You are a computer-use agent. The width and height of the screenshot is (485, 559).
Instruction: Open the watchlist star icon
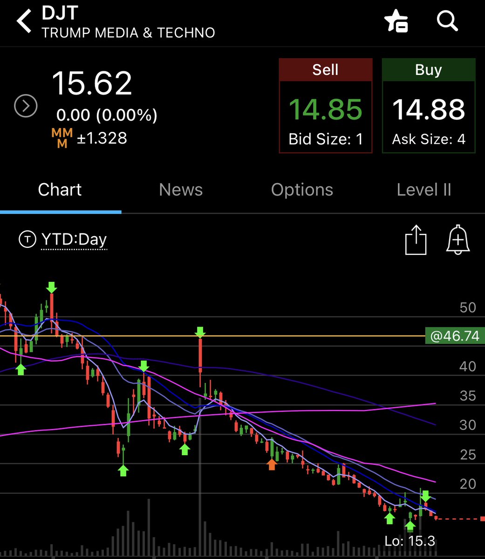396,21
